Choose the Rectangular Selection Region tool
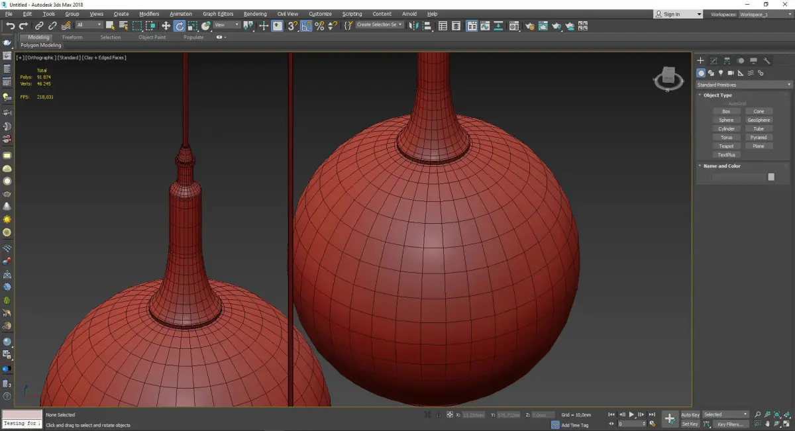Viewport: 795px width, 431px height. click(136, 26)
